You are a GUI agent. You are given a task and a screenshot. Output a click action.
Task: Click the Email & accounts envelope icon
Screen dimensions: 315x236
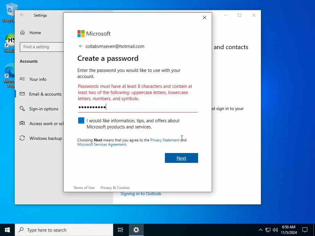22,94
